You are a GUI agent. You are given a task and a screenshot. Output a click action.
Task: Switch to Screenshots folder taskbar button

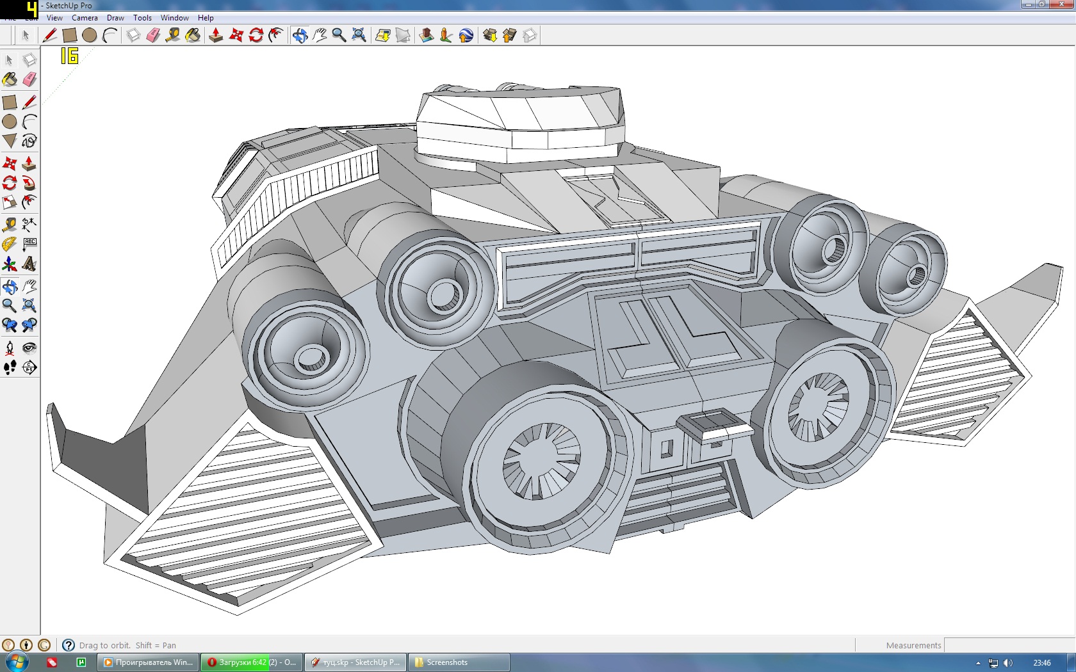click(x=459, y=662)
